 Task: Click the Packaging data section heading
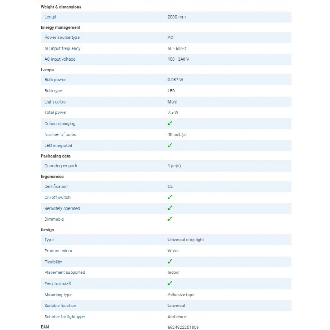[56, 156]
